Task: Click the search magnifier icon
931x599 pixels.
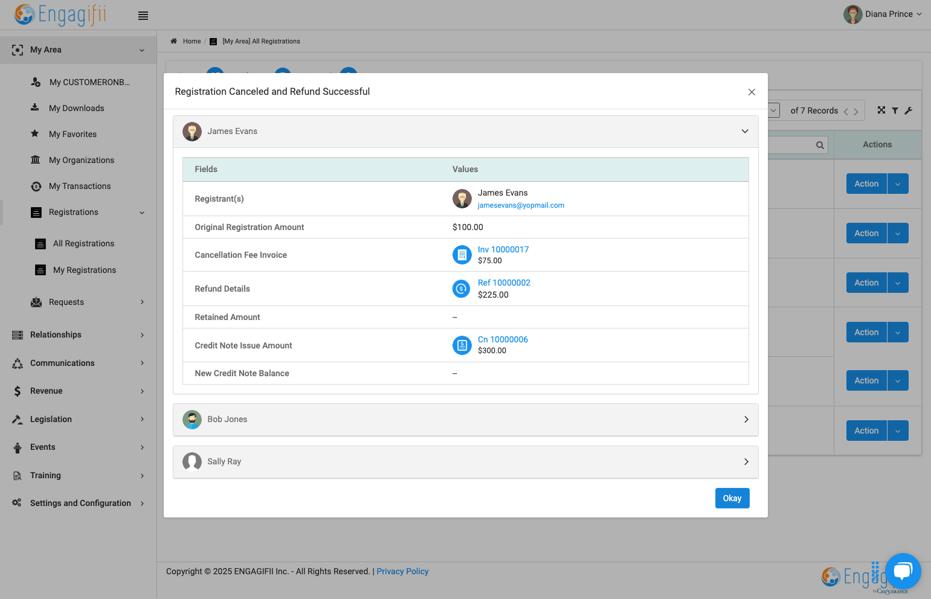Action: coord(820,145)
